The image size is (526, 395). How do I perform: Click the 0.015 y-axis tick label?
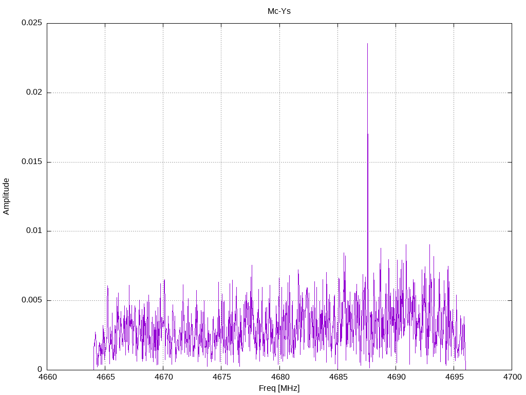(x=32, y=161)
